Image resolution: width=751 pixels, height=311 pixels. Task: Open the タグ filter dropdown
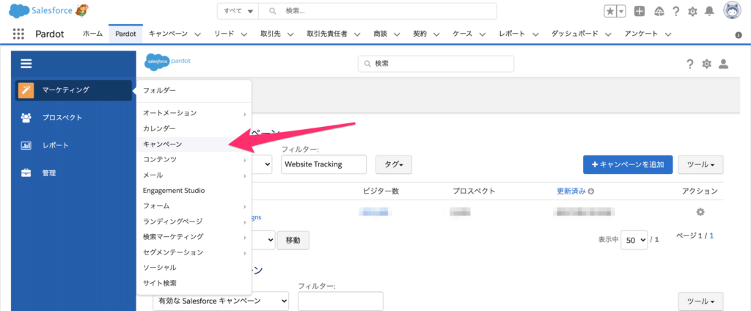394,164
